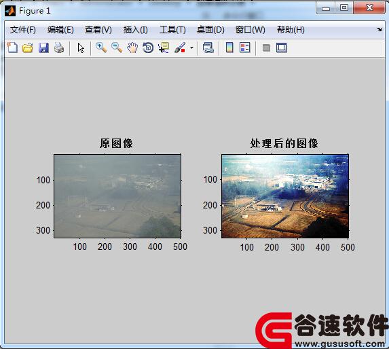Print the figure via printer icon
The image size is (389, 349).
tap(59, 48)
